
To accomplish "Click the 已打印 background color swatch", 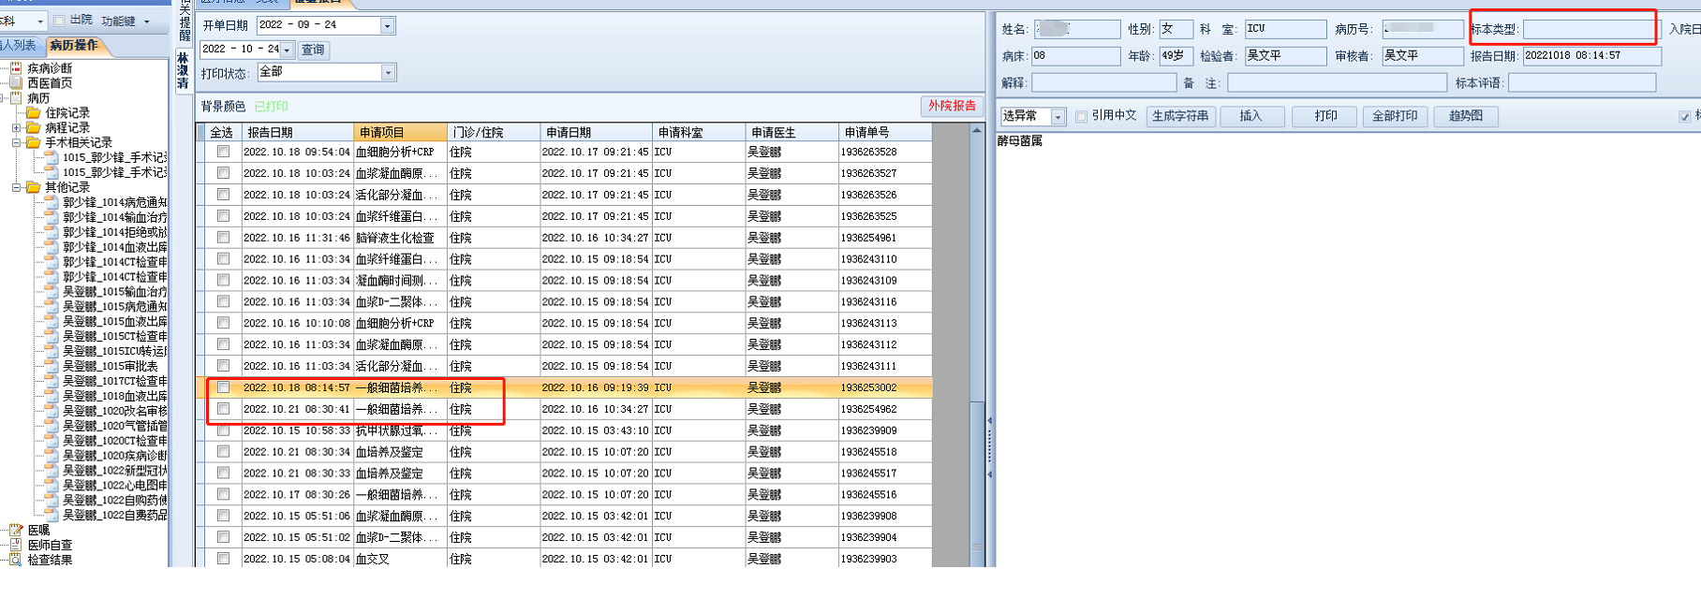I will coord(272,107).
